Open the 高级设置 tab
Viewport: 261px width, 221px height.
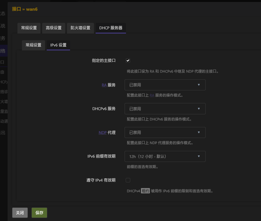pos(54,28)
